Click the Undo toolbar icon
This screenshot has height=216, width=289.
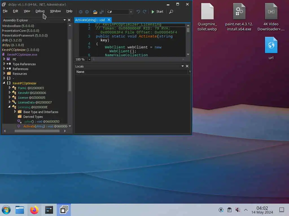point(138,12)
